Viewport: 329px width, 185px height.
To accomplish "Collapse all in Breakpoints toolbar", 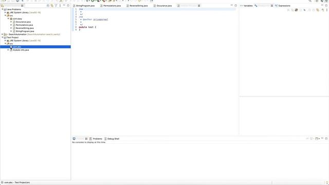I will pyautogui.click(x=314, y=10).
